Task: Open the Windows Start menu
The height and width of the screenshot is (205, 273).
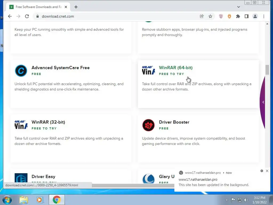Action: click(7, 200)
